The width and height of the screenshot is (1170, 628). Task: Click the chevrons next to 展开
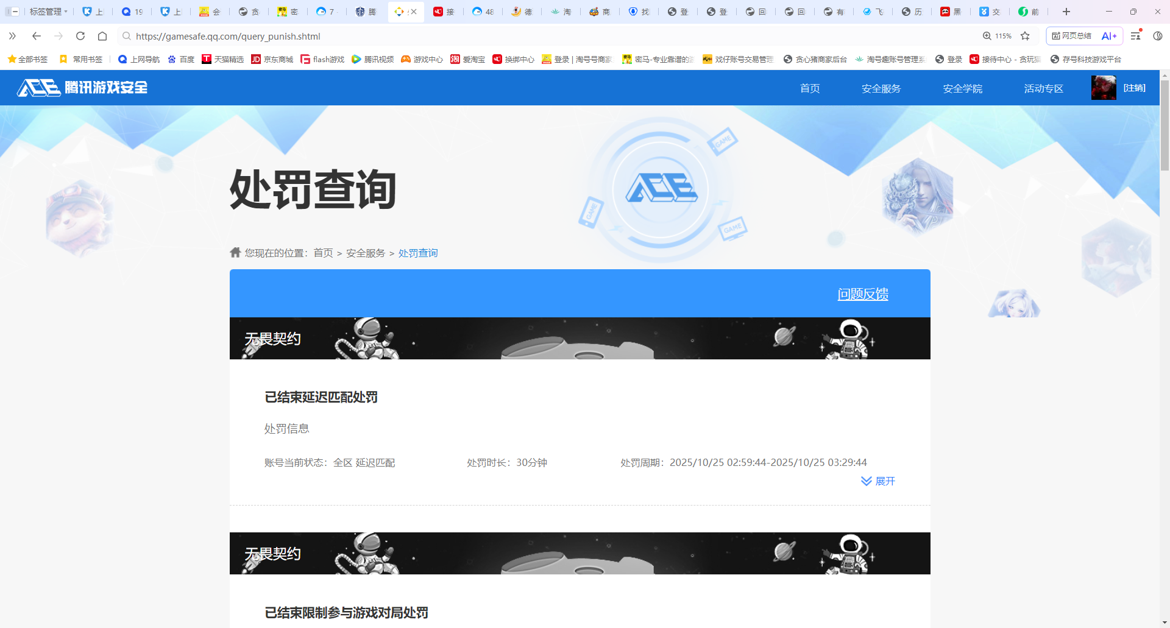click(x=867, y=481)
